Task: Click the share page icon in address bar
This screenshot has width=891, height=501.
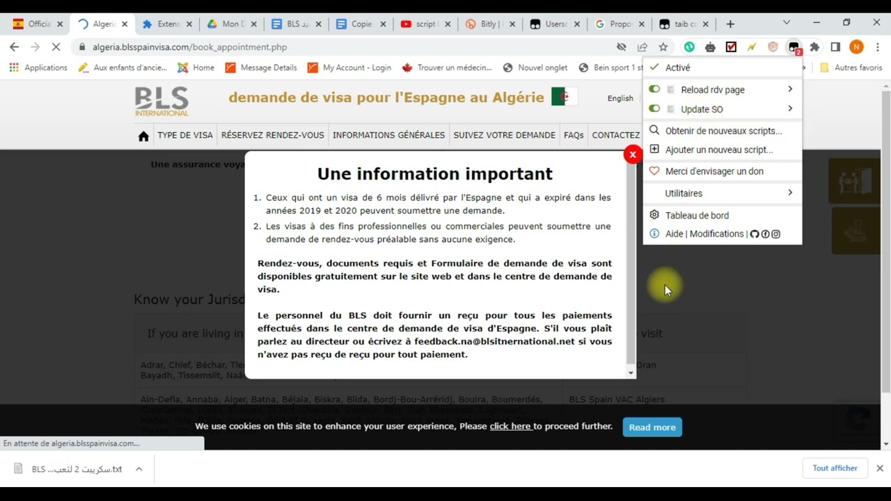Action: pos(642,47)
